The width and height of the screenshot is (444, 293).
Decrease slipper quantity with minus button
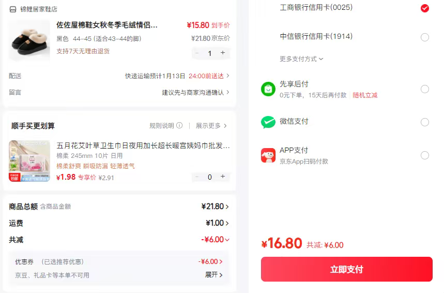click(x=197, y=53)
